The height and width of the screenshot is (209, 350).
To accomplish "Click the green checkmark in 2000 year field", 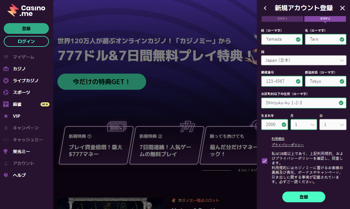I will pos(284,125).
